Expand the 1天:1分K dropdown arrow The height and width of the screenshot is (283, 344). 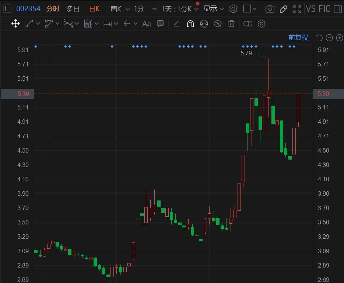click(196, 9)
